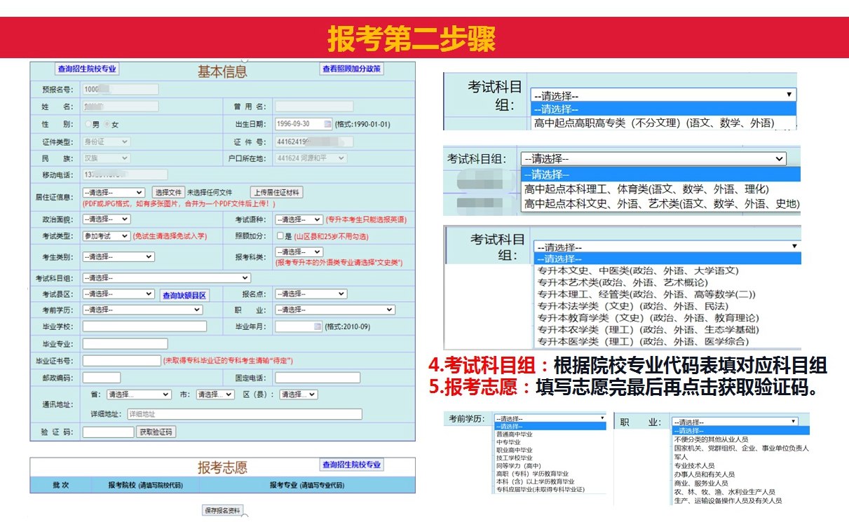Expand the 政治面貌 dropdown

tap(106, 219)
